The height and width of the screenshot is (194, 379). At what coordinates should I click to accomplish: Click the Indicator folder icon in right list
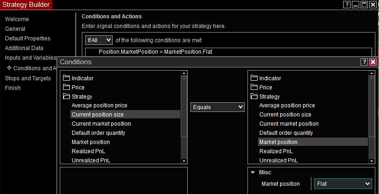click(x=254, y=78)
